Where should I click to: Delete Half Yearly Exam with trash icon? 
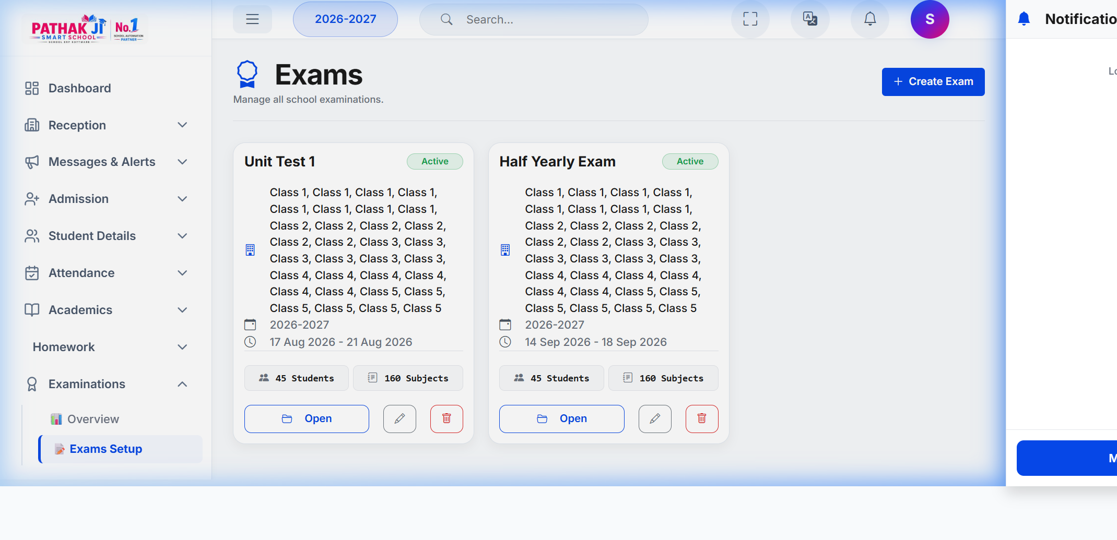point(702,419)
